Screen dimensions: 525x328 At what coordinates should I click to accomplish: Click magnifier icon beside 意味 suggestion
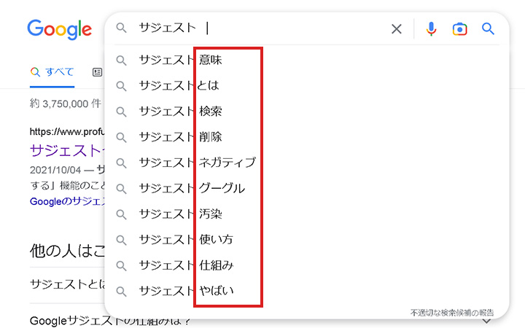121,60
